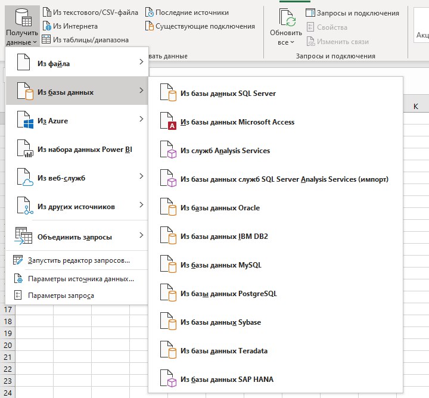Click the Oracle database icon
The height and width of the screenshot is (398, 429).
click(168, 207)
